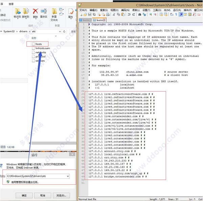203x201 pixels.
Task: Expand the chevron after System32 breadcrumb
Action: click(x=17, y=32)
